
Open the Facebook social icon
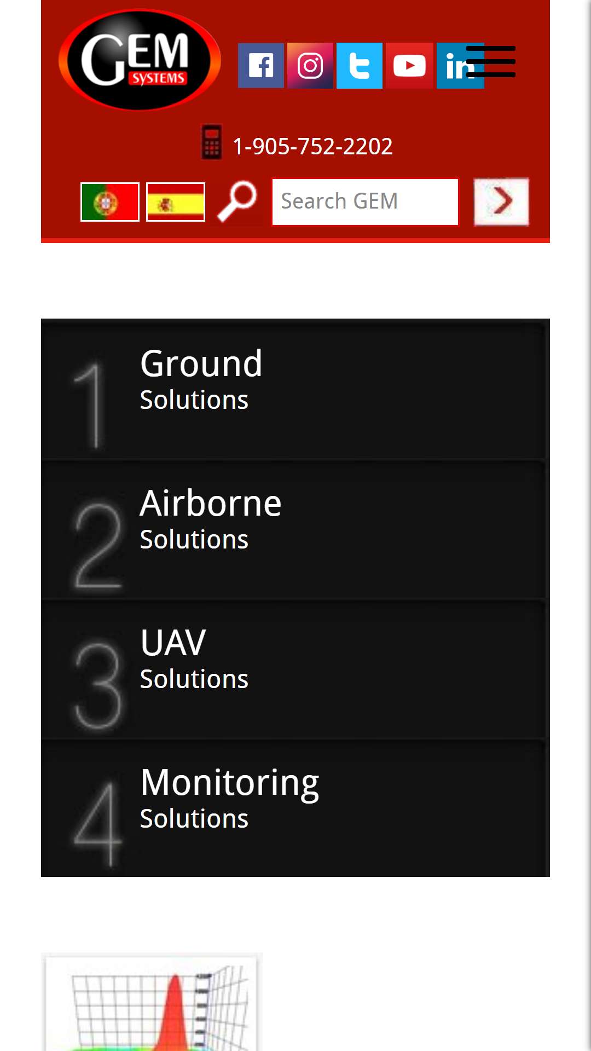260,66
